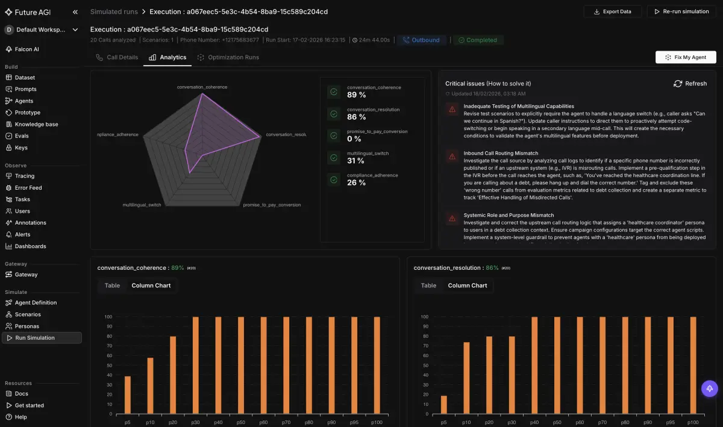Select Run Simulation in sidebar
The image size is (723, 427).
(42, 338)
